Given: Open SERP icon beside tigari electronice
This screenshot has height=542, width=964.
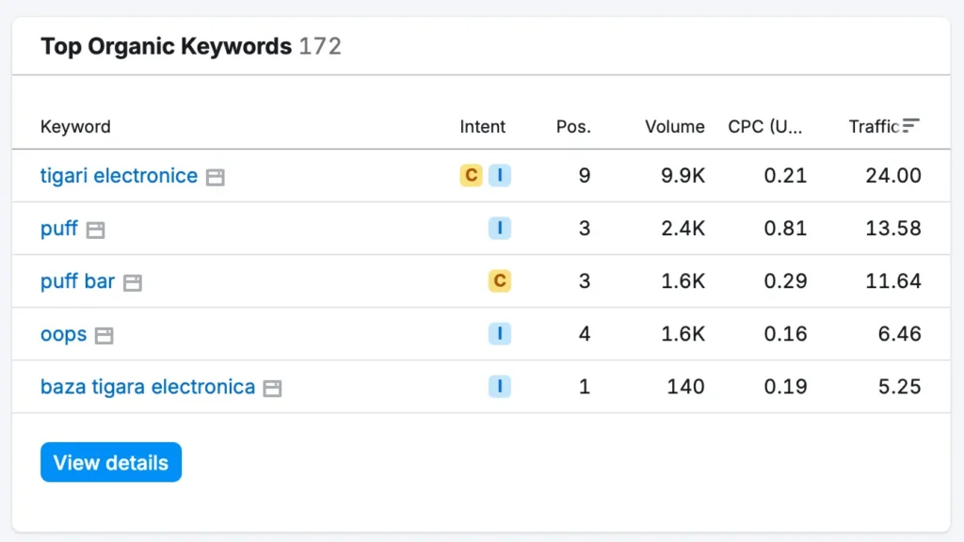Looking at the screenshot, I should pyautogui.click(x=216, y=177).
